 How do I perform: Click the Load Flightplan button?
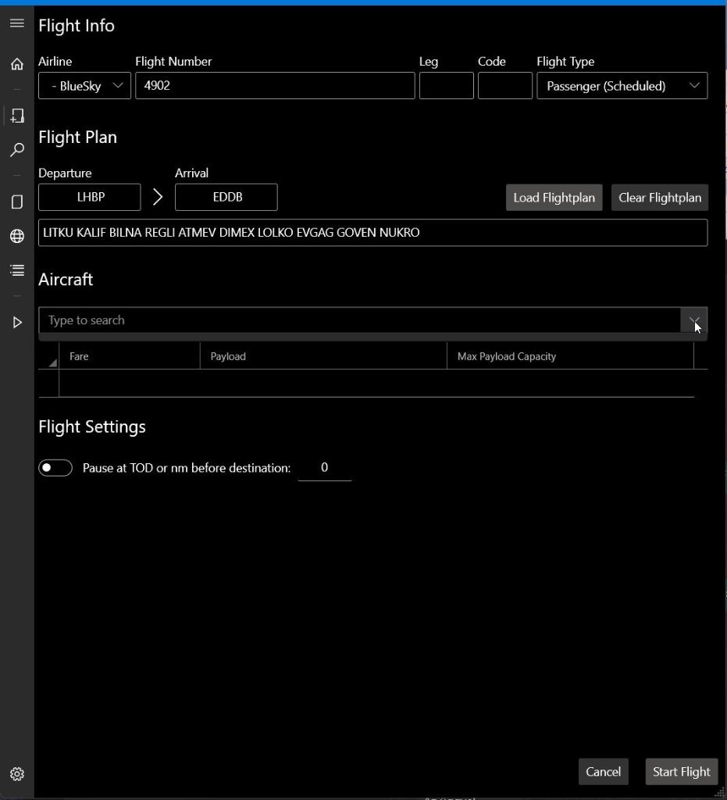pos(554,198)
